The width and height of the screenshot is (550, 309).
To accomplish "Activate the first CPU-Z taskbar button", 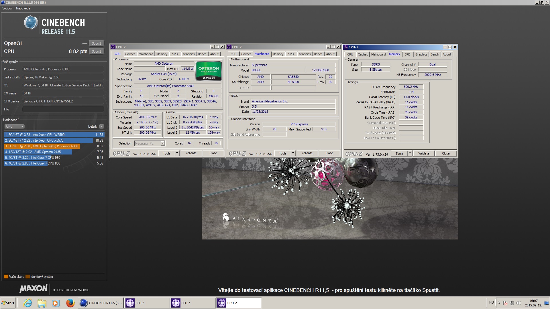I will click(147, 303).
